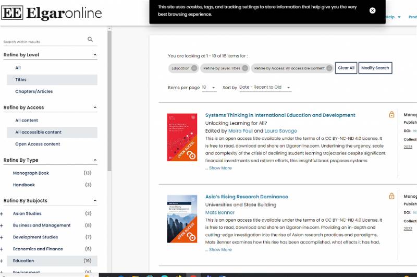Filter by Monograph Book type

tap(31, 173)
